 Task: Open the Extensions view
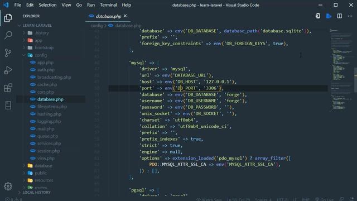pyautogui.click(x=8, y=88)
